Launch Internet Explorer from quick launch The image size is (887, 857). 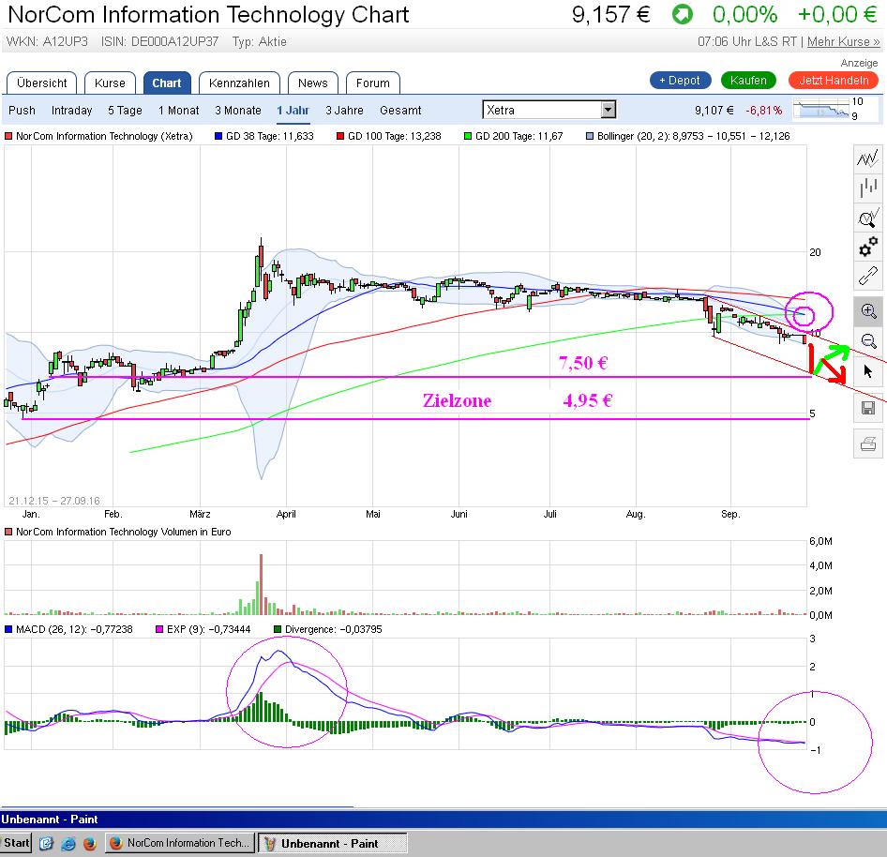click(68, 844)
